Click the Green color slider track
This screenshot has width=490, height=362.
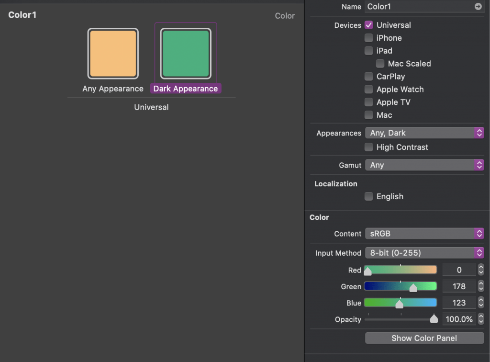(401, 286)
